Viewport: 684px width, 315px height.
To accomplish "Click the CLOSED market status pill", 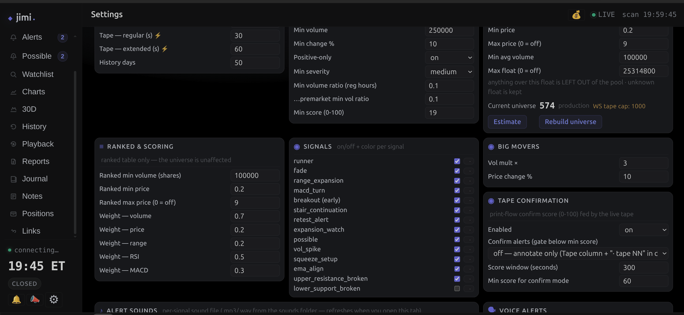I will click(24, 284).
